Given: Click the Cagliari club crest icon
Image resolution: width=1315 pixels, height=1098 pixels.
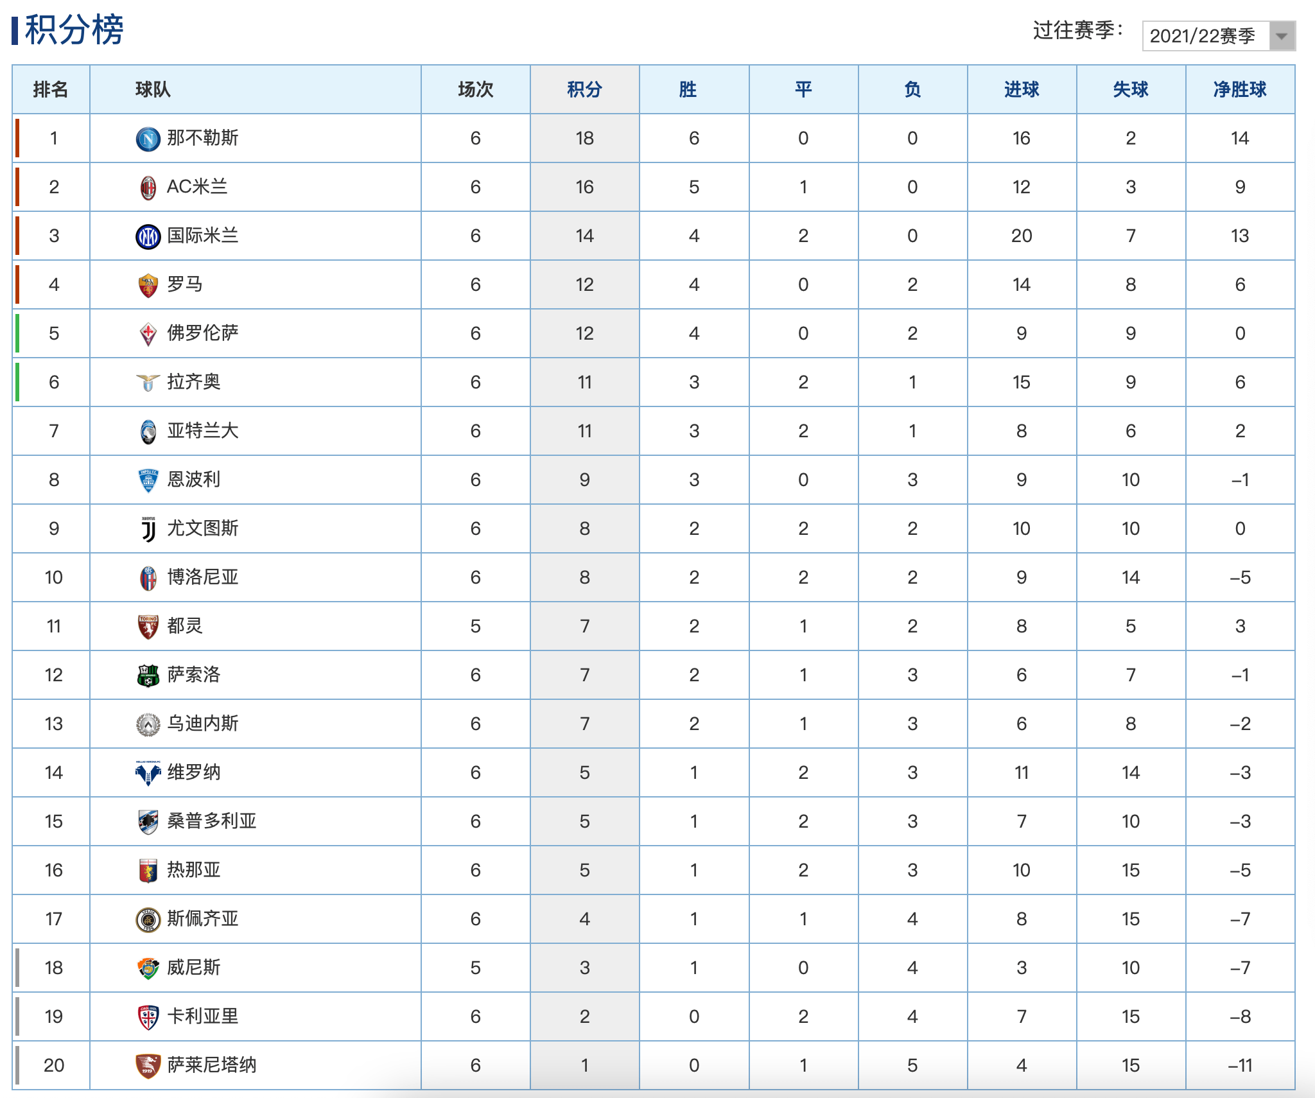Looking at the screenshot, I should (148, 1017).
